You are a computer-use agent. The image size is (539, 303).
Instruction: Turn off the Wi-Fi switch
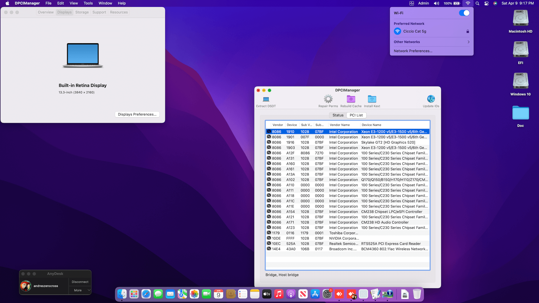(464, 13)
